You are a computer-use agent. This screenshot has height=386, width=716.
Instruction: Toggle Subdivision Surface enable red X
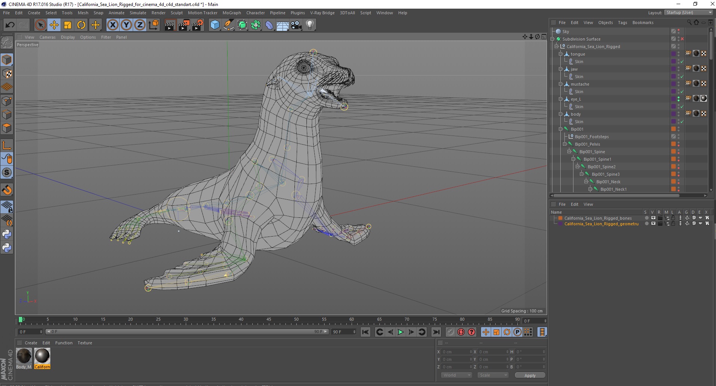click(x=682, y=39)
